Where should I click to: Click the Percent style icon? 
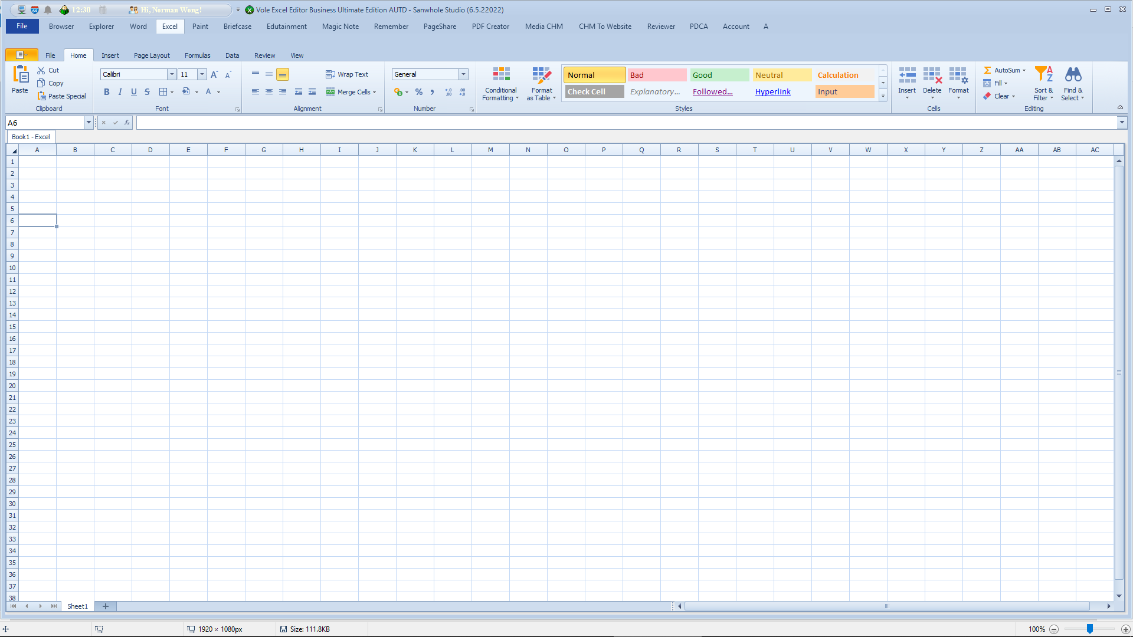point(418,92)
